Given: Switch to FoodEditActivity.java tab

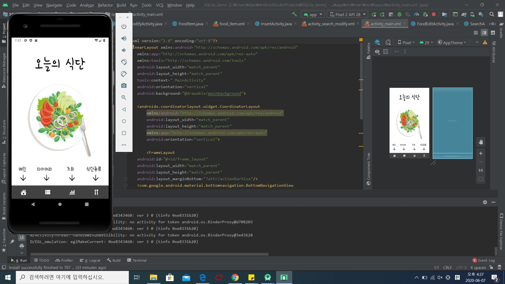Looking at the screenshot, I should 435,24.
